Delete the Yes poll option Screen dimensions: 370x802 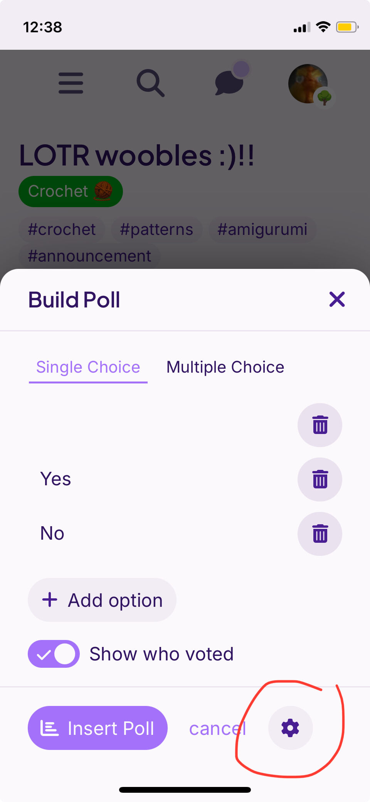point(320,480)
